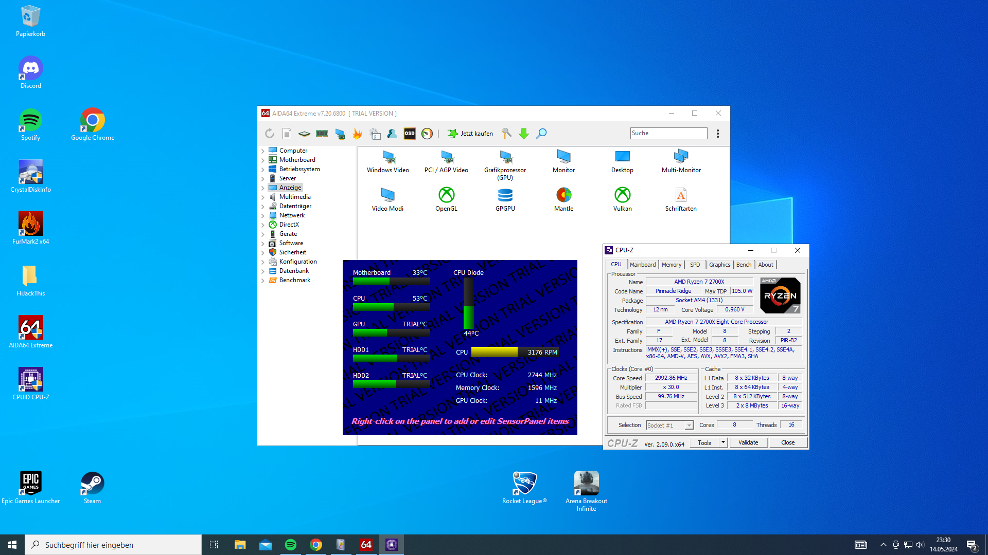Screen dimensions: 988x555
Task: Open Spotify from the taskbar
Action: pyautogui.click(x=291, y=545)
